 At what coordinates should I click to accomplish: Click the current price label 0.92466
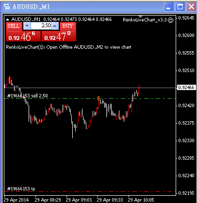(x=186, y=88)
